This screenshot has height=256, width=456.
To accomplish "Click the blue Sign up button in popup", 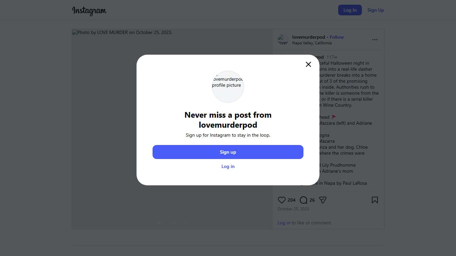I will click(x=228, y=152).
